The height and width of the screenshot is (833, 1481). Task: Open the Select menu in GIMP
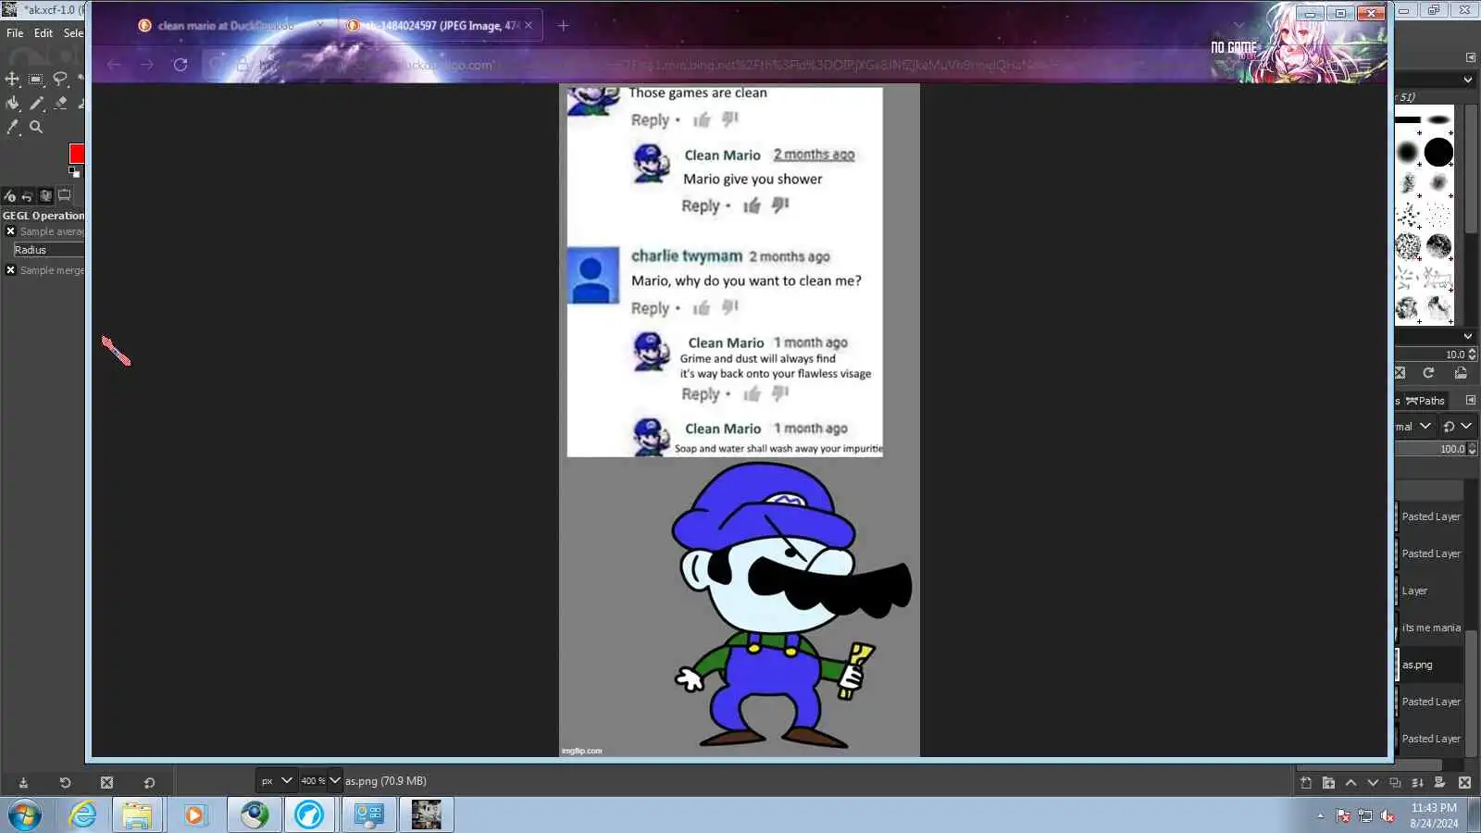73,33
